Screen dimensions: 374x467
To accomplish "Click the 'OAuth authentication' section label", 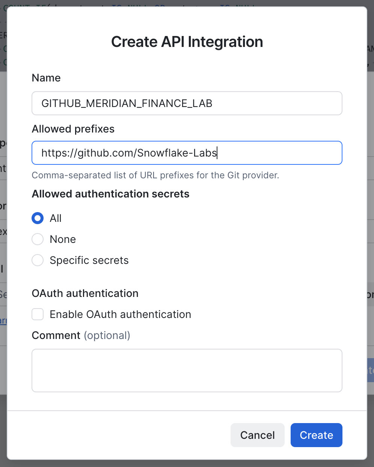I will (85, 293).
